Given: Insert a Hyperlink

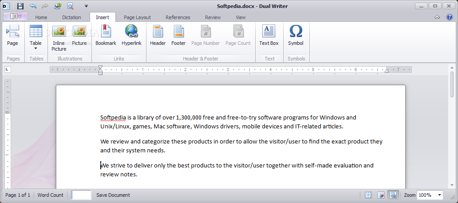Looking at the screenshot, I should (x=131, y=36).
